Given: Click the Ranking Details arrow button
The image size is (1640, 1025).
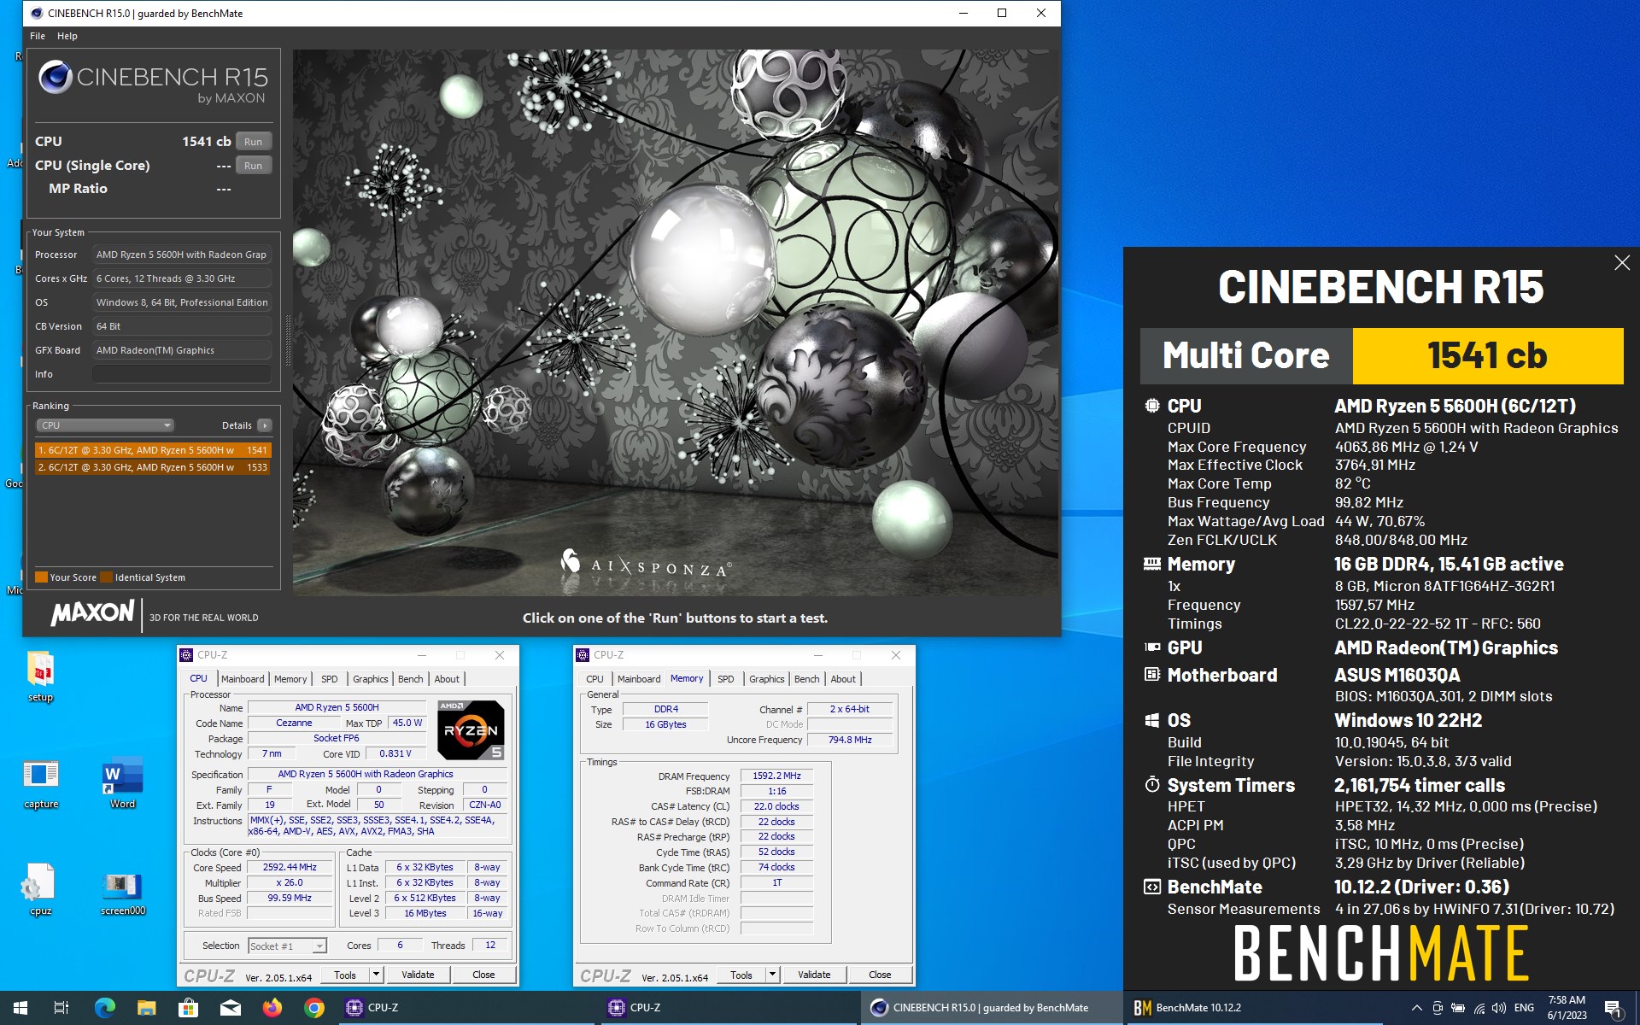Looking at the screenshot, I should [265, 425].
